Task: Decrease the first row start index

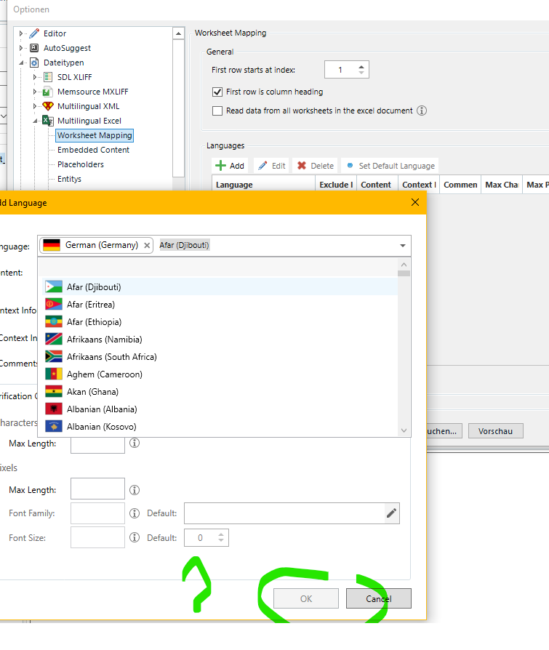Action: pos(361,73)
